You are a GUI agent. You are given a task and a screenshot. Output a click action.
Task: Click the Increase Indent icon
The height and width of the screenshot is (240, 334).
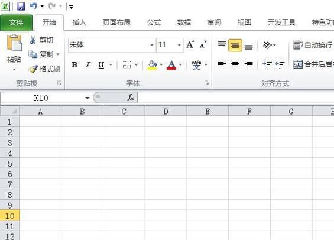click(x=280, y=64)
